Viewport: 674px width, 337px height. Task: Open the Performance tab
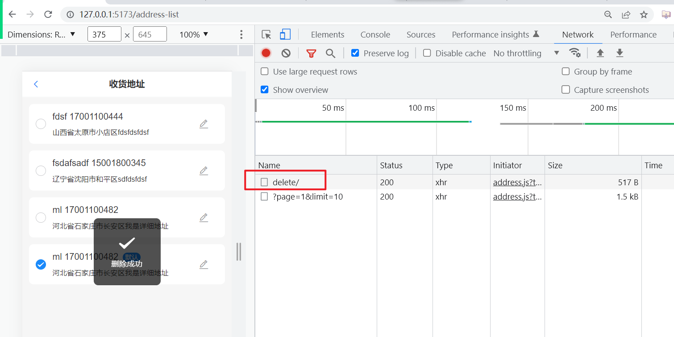[x=633, y=34]
